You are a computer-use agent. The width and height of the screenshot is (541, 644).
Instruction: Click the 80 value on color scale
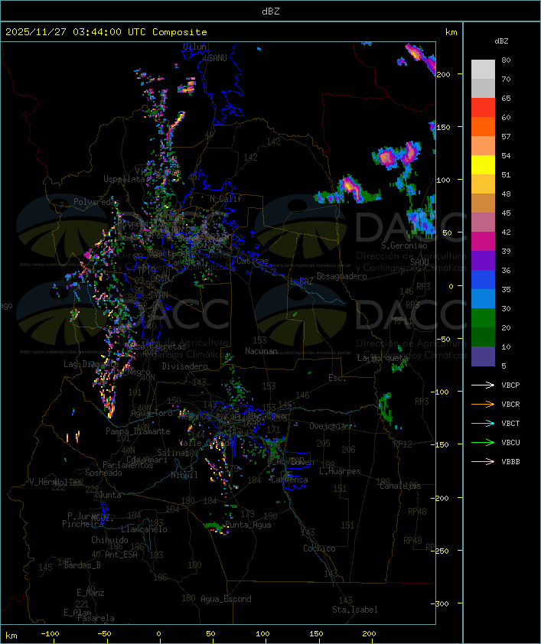[506, 60]
